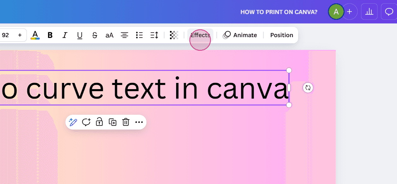Image resolution: width=397 pixels, height=184 pixels.
Task: Add a comment to the text element
Action: [x=86, y=123]
